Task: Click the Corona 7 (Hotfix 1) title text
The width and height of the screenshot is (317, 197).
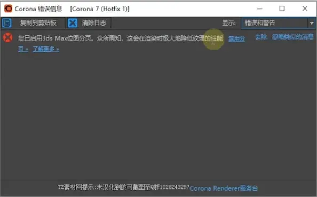Action: click(x=100, y=9)
